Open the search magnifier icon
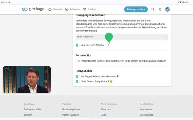 [153, 9]
